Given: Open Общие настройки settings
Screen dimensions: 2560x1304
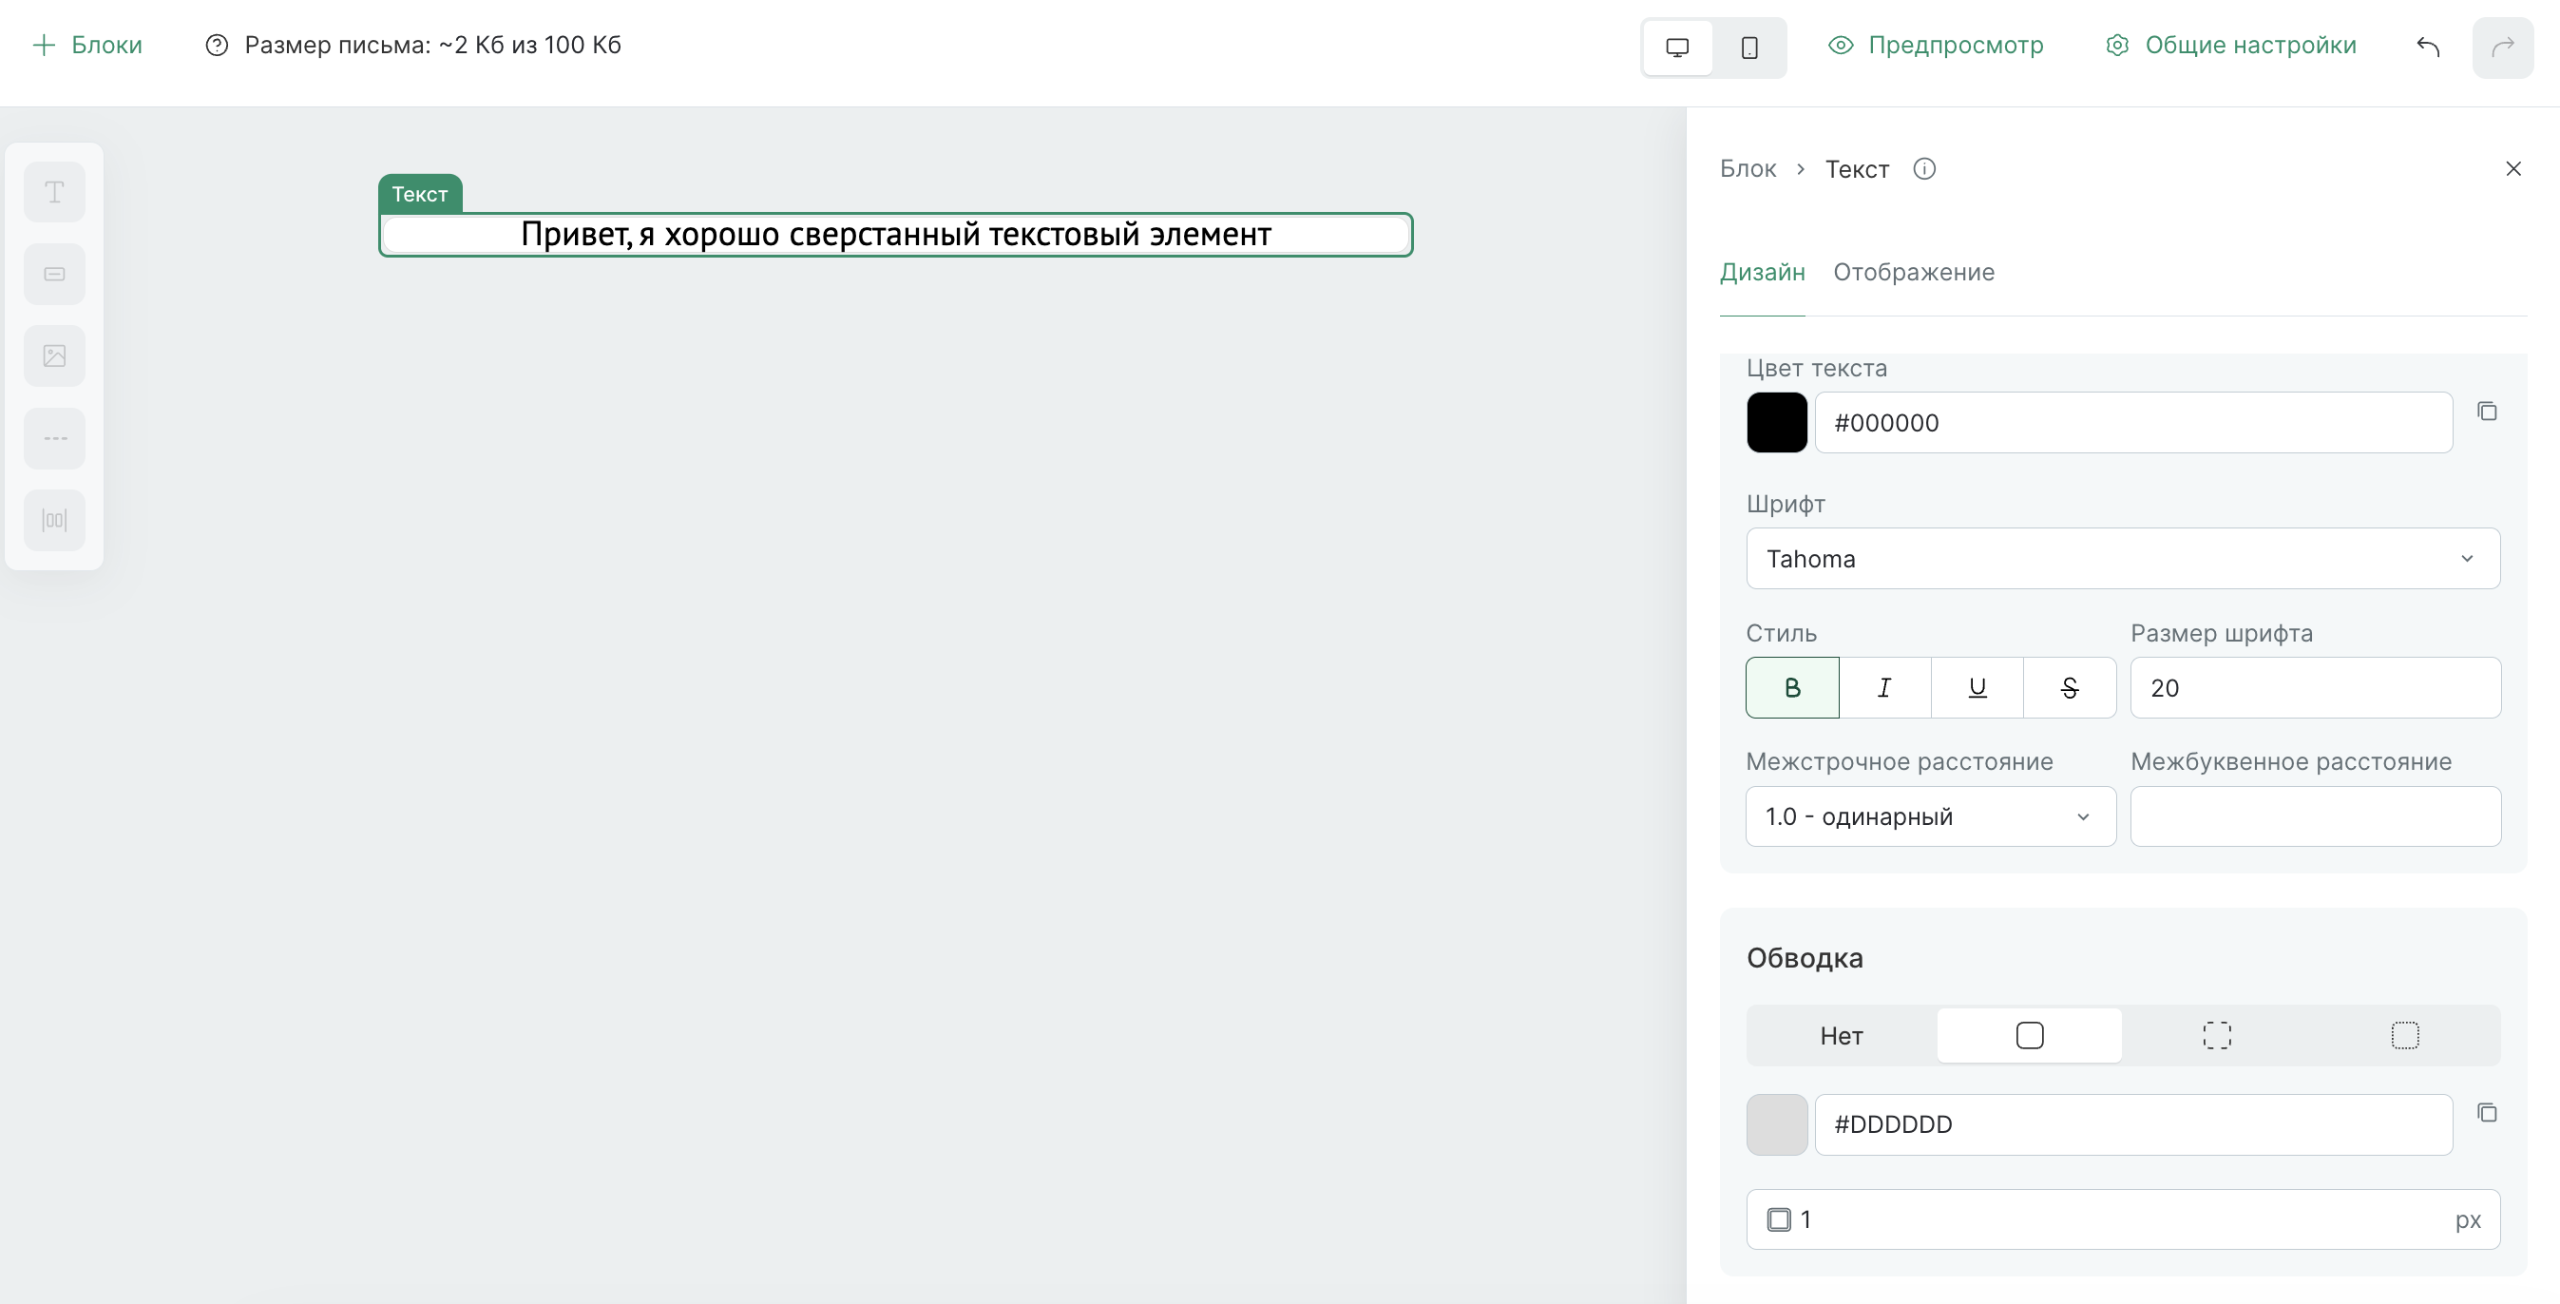Looking at the screenshot, I should [2231, 45].
